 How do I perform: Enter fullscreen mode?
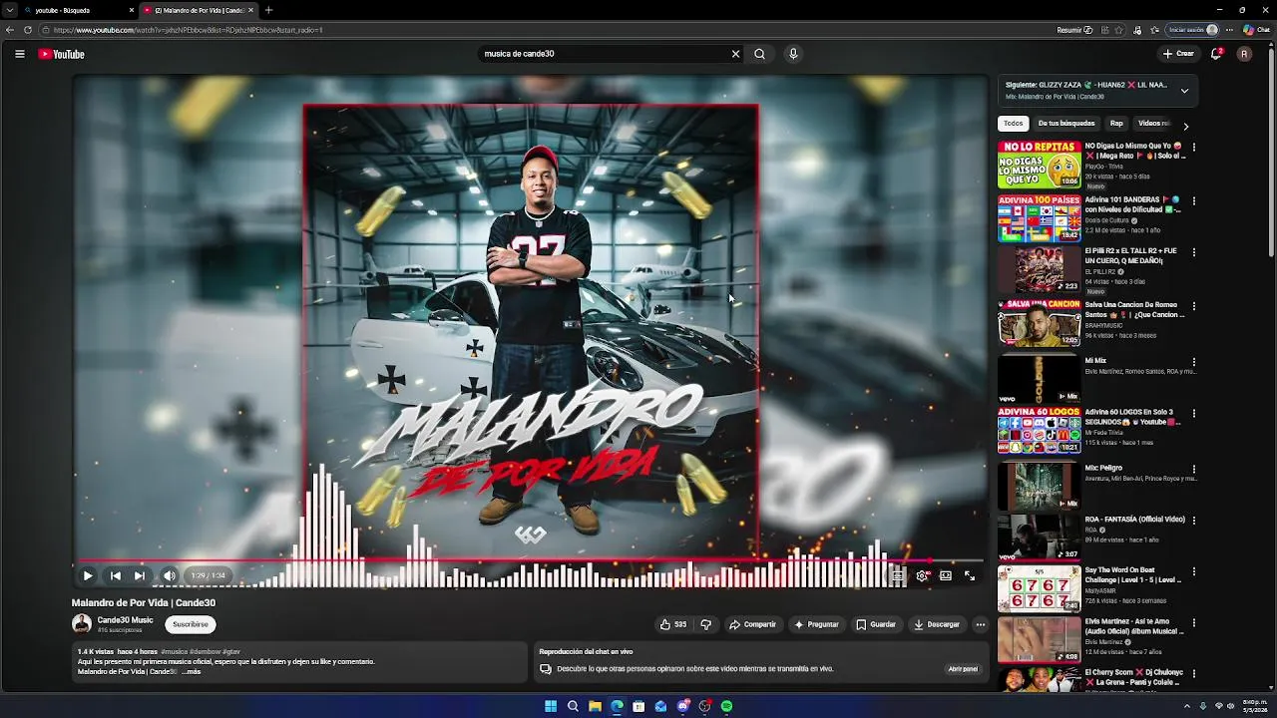tap(970, 575)
